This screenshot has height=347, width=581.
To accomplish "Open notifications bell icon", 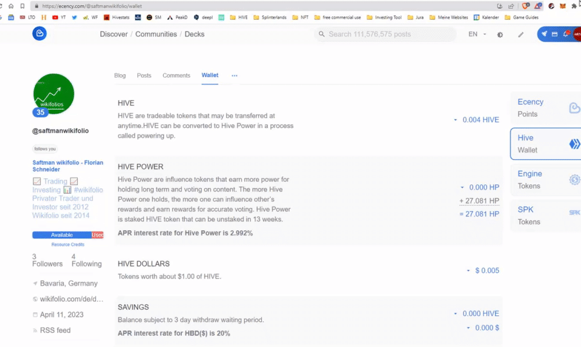I will [566, 34].
